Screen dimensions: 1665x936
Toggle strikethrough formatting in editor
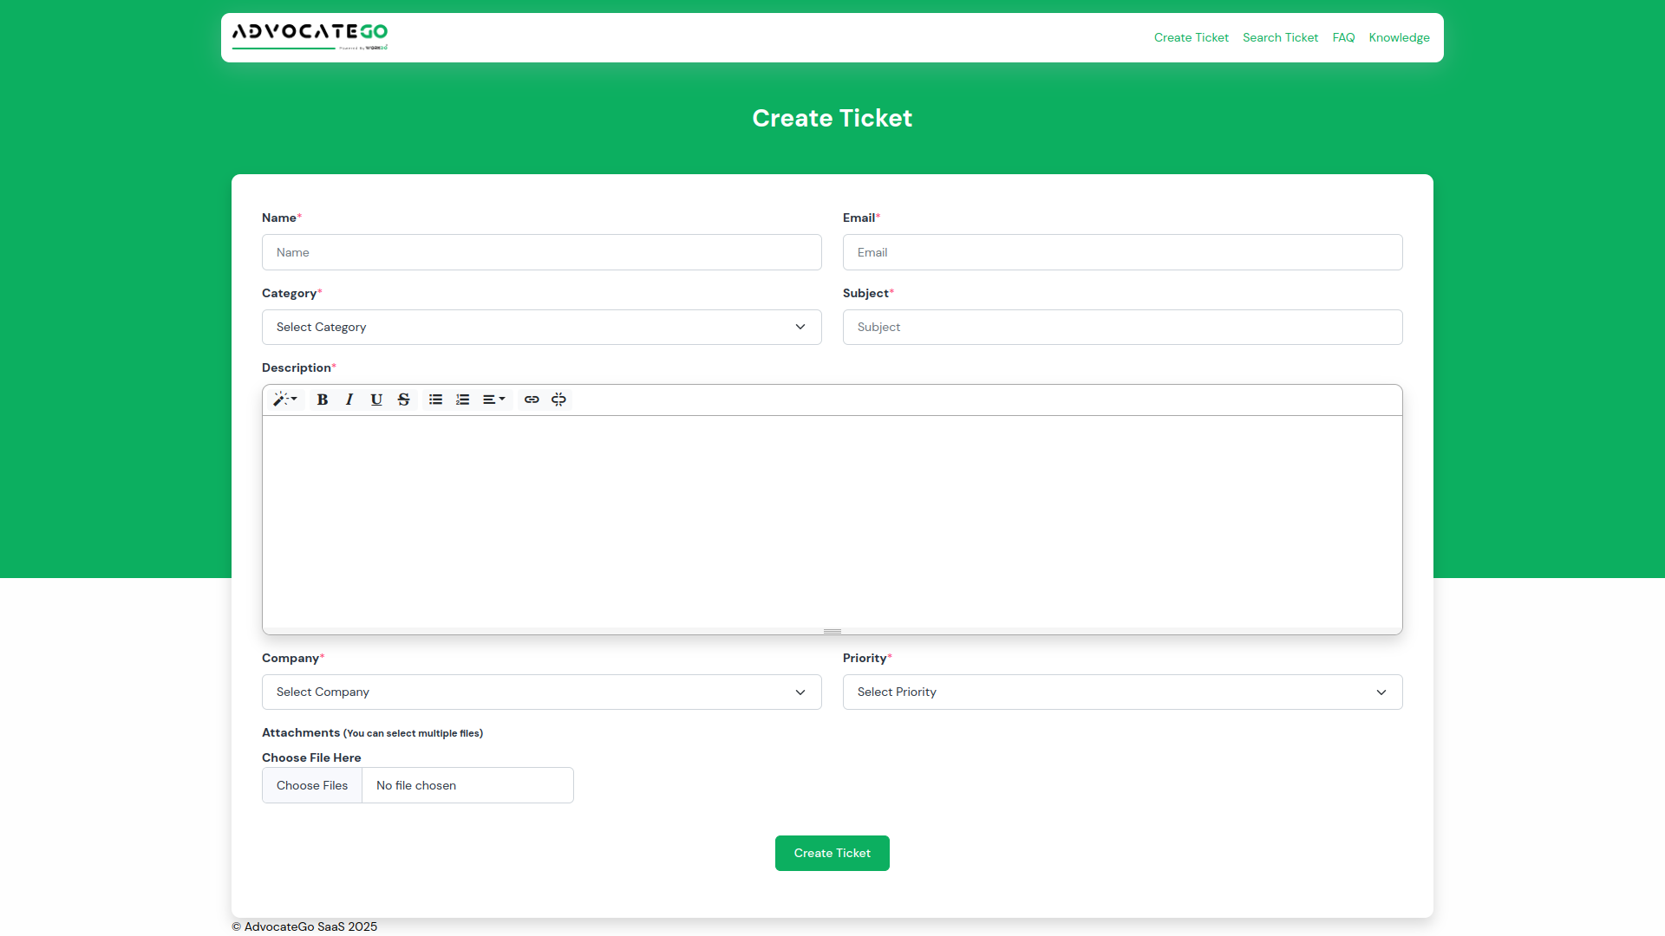(x=403, y=400)
